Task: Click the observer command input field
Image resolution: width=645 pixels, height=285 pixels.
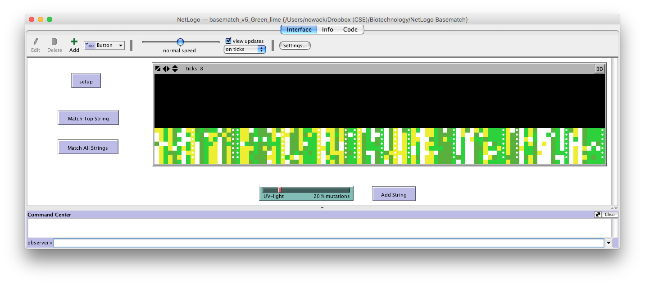Action: tap(328, 243)
